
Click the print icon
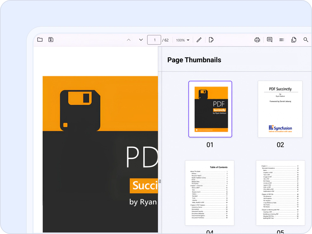tap(257, 40)
